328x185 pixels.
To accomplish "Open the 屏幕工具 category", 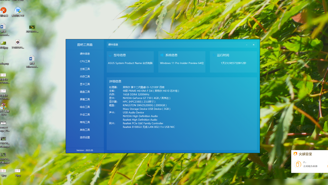I will (85, 99).
